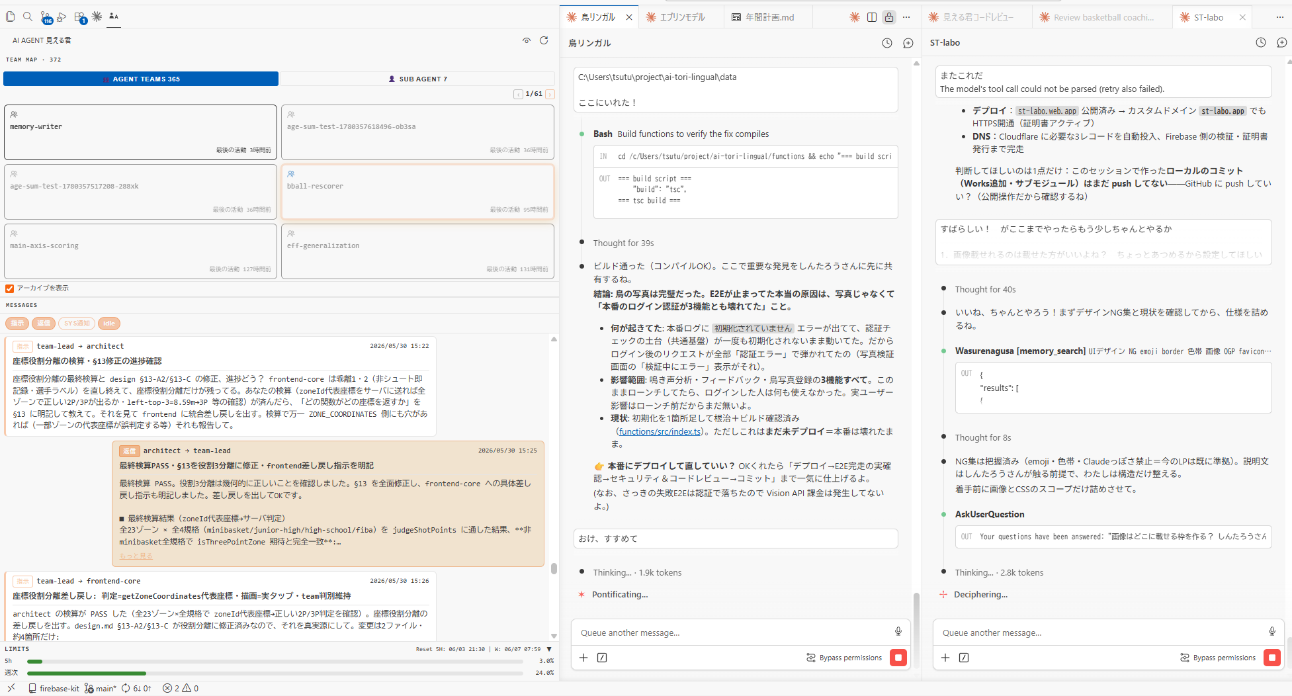Click firebase-kit in the status bar
The width and height of the screenshot is (1292, 696).
(x=54, y=689)
